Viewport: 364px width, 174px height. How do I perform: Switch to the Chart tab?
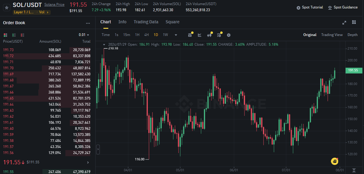(106, 22)
